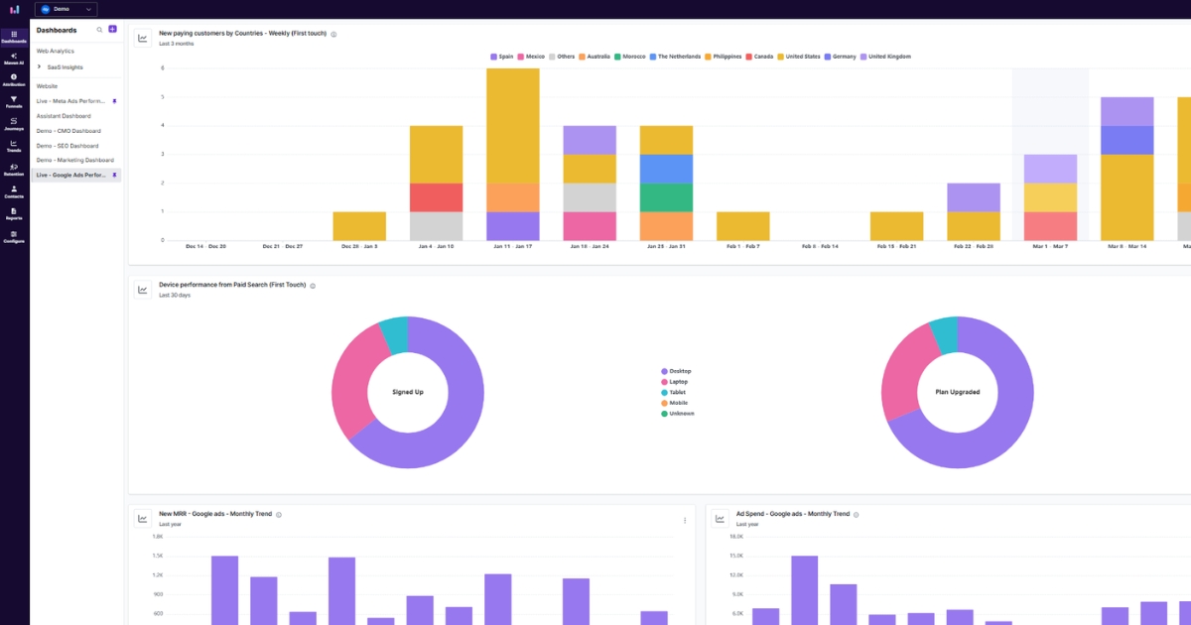
Task: Open Configure settings in the sidebar
Action: click(x=14, y=236)
